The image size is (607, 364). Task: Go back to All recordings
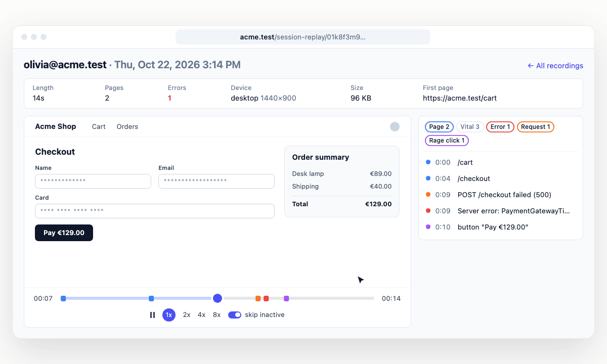pos(555,66)
